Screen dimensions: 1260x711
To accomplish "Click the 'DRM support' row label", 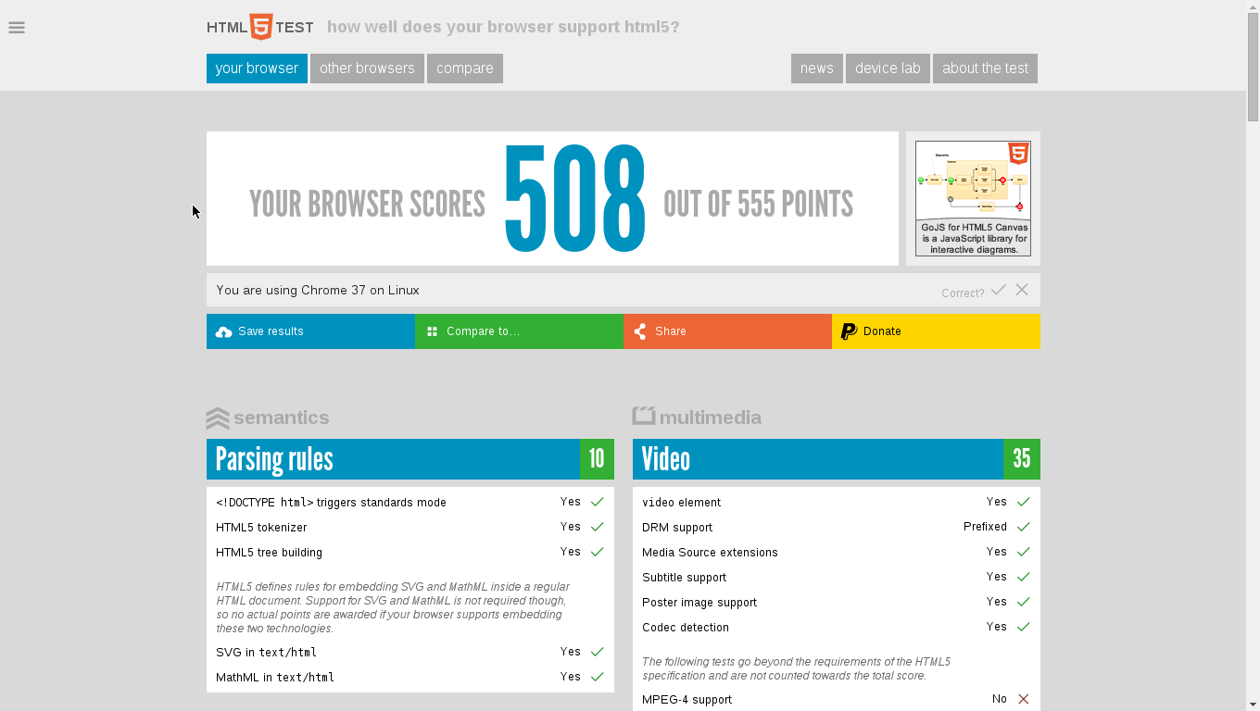I will (677, 528).
